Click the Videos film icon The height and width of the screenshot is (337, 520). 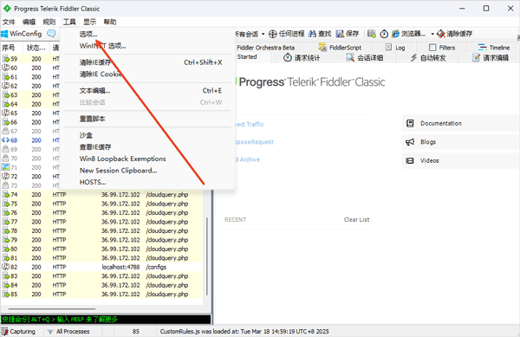(410, 160)
